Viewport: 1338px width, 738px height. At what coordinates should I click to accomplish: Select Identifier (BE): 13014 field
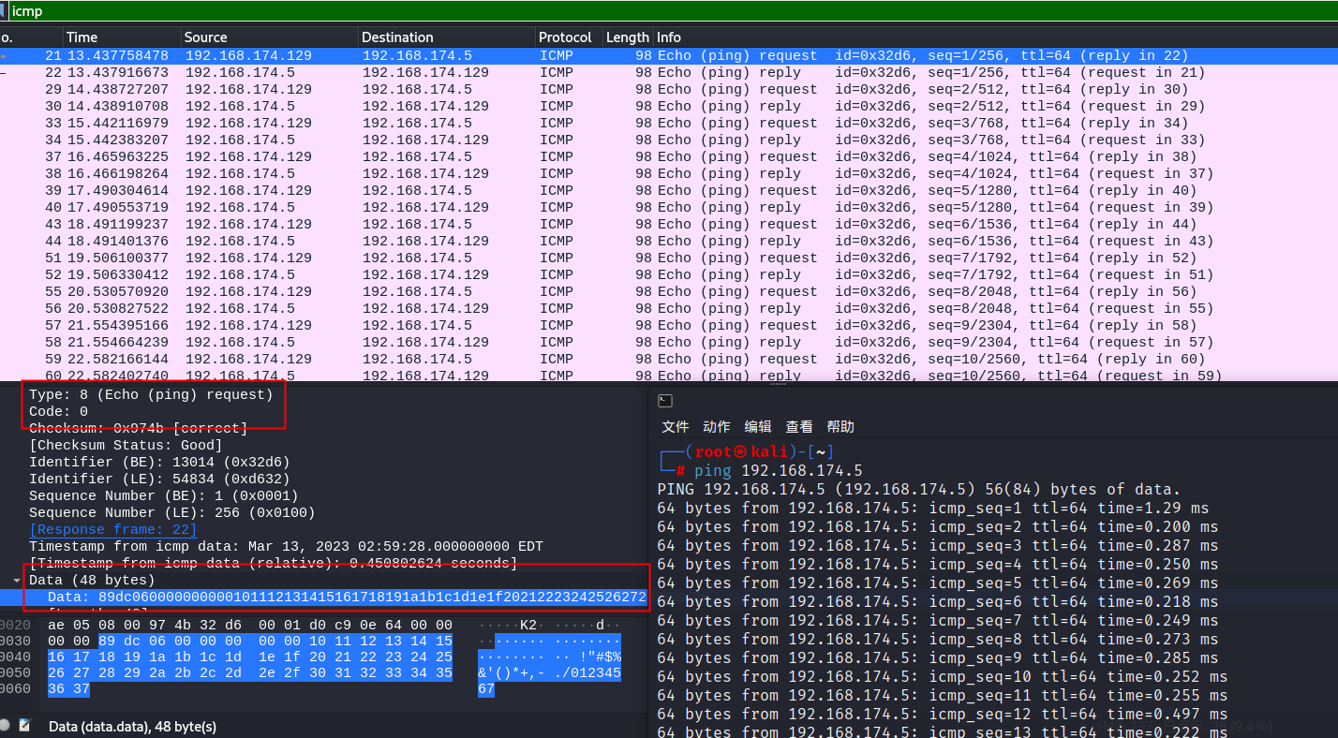159,463
